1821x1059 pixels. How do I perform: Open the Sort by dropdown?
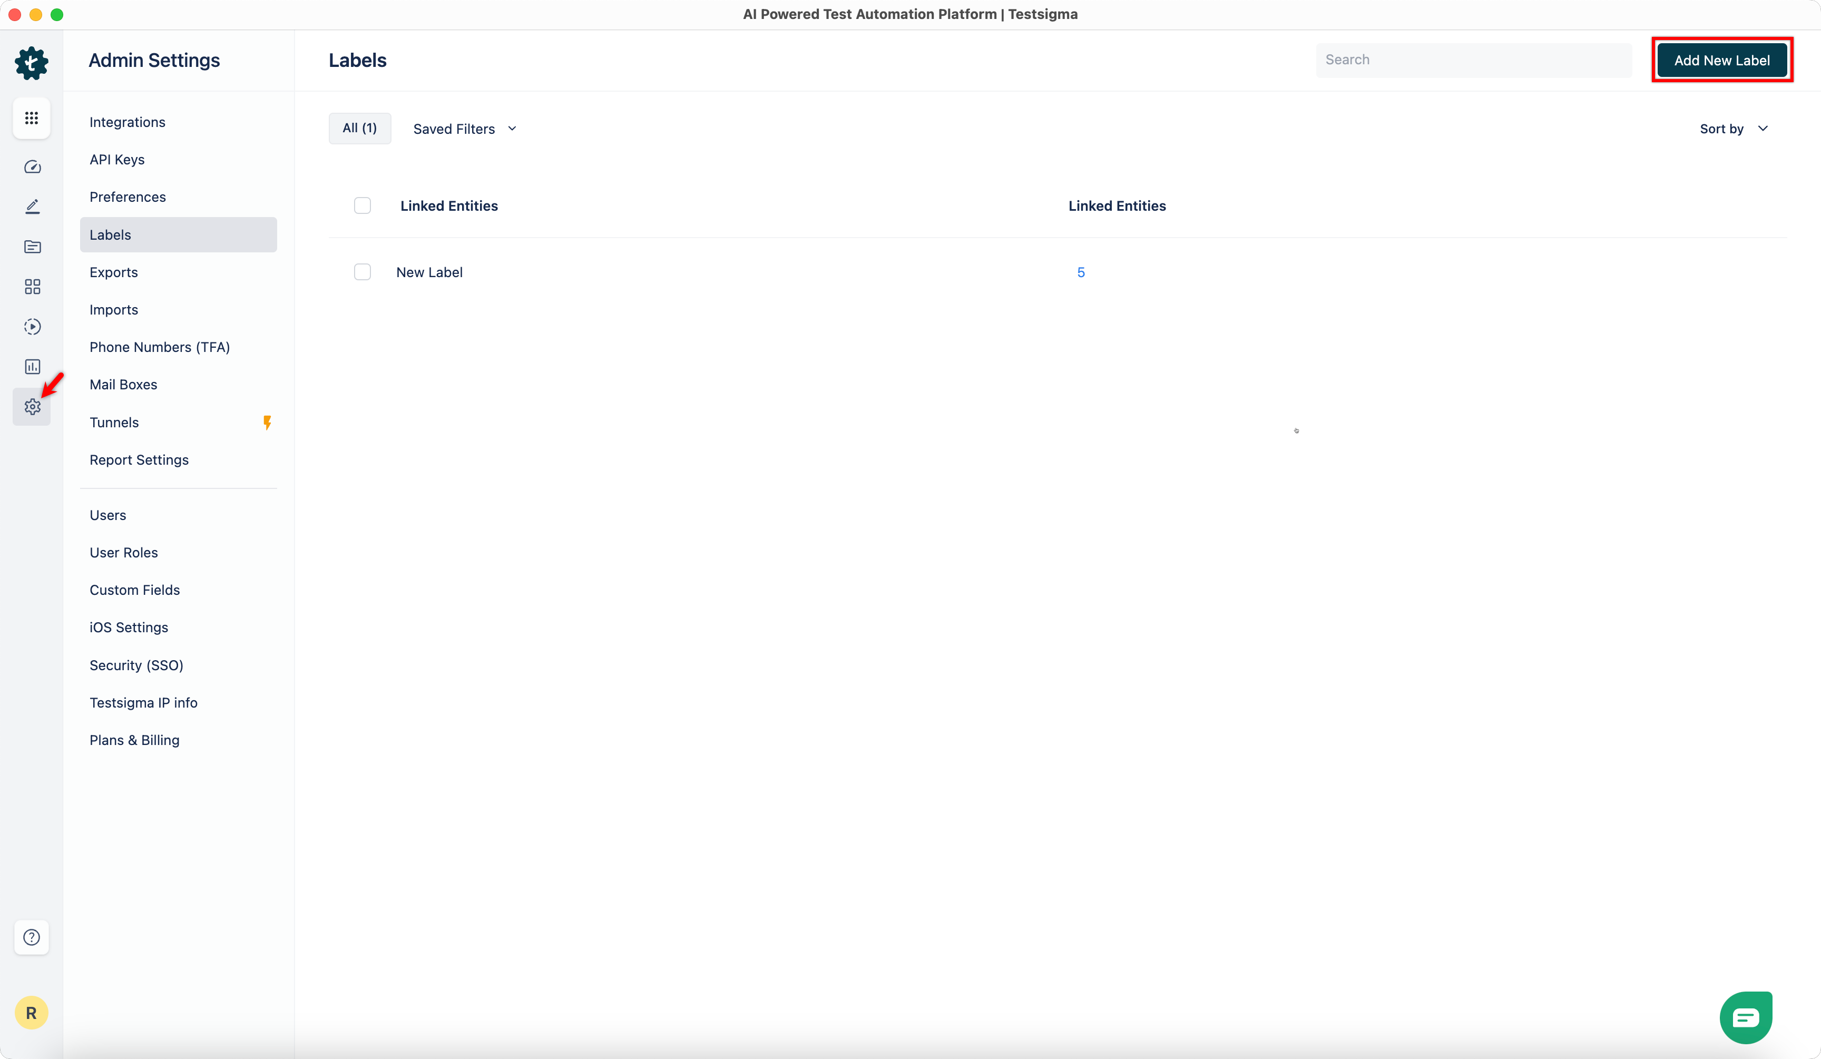pyautogui.click(x=1733, y=129)
